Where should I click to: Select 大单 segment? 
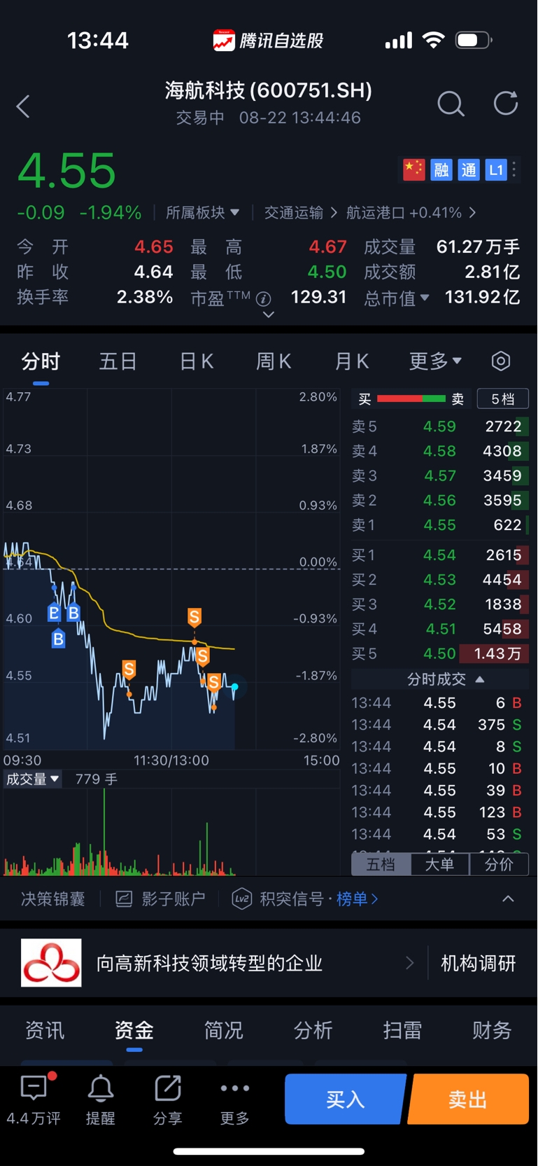click(440, 865)
